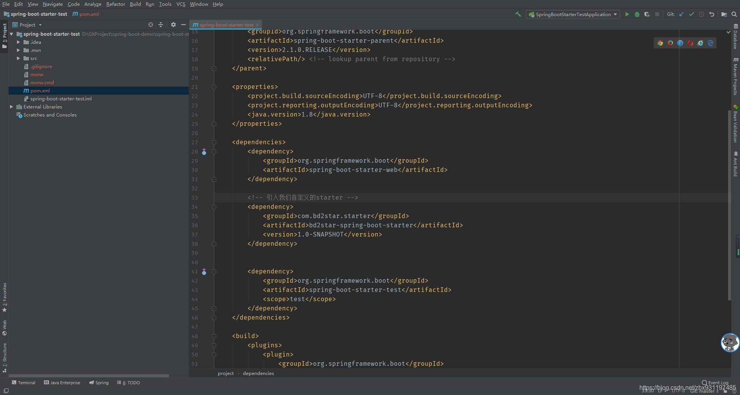Viewport: 740px width, 395px height.
Task: Open the Navigate menu
Action: 53,4
